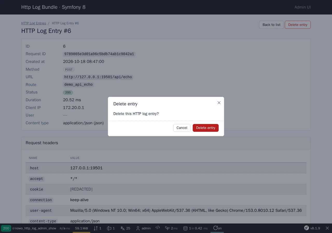Open the memory usage 59.1 MiB panel
The width and height of the screenshot is (332, 233).
pyautogui.click(x=81, y=228)
